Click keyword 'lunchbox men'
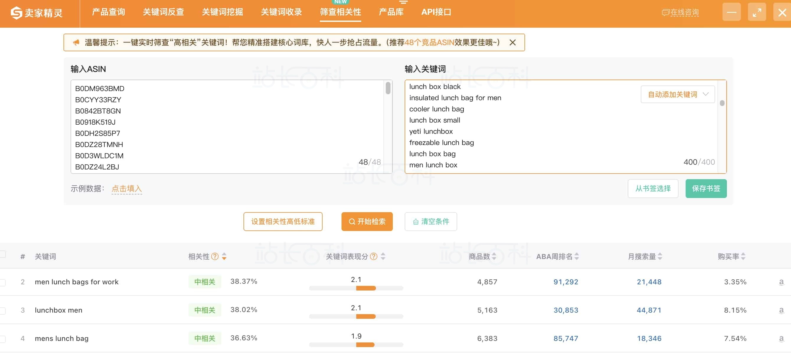This screenshot has height=353, width=791. pyautogui.click(x=58, y=310)
